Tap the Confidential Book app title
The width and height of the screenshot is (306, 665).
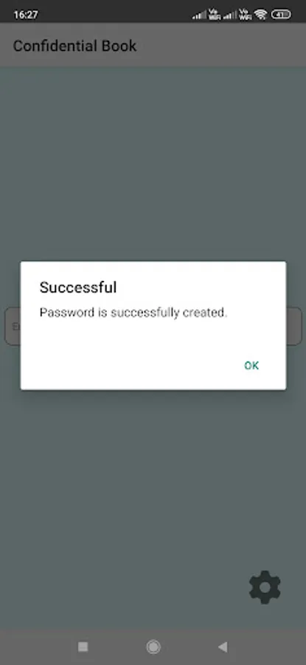click(75, 46)
